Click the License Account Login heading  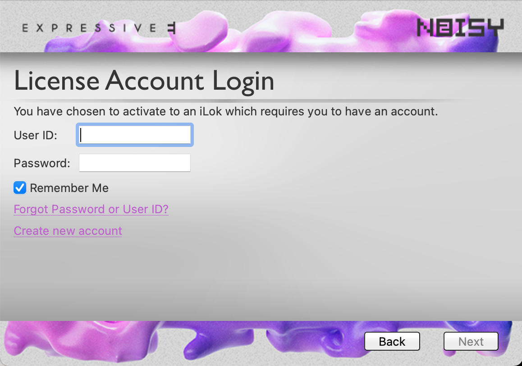pyautogui.click(x=144, y=81)
